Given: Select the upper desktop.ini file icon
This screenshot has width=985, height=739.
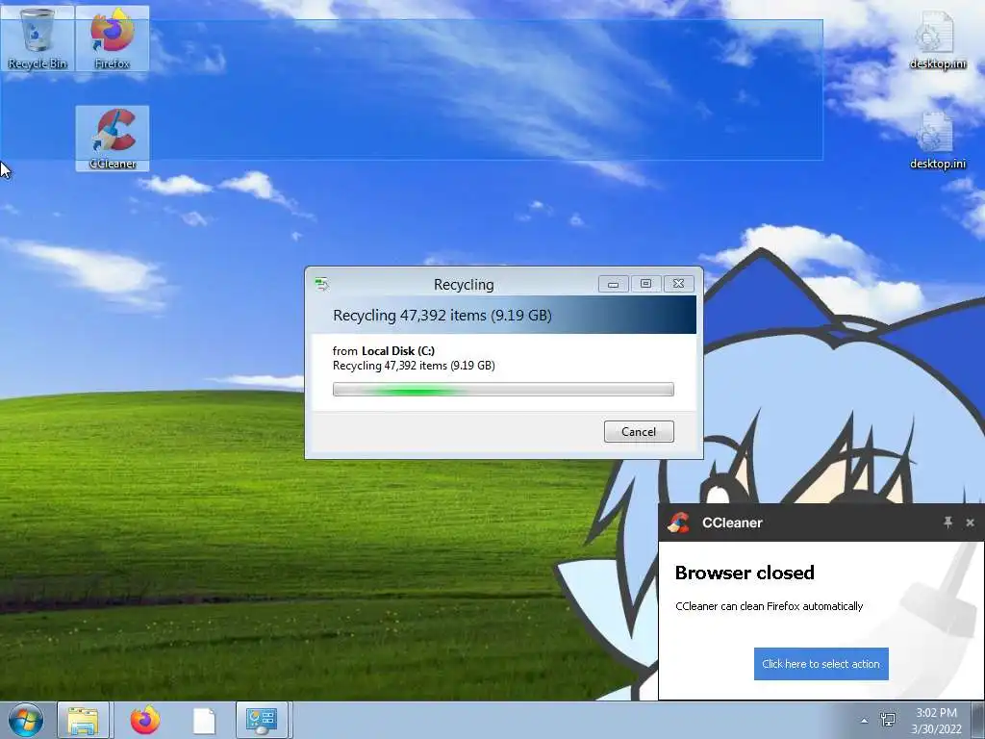Looking at the screenshot, I should (x=937, y=38).
